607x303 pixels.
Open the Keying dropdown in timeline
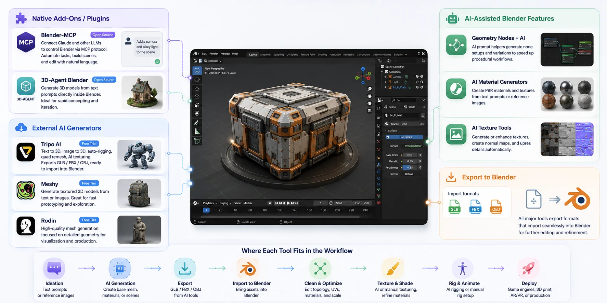[x=225, y=203]
